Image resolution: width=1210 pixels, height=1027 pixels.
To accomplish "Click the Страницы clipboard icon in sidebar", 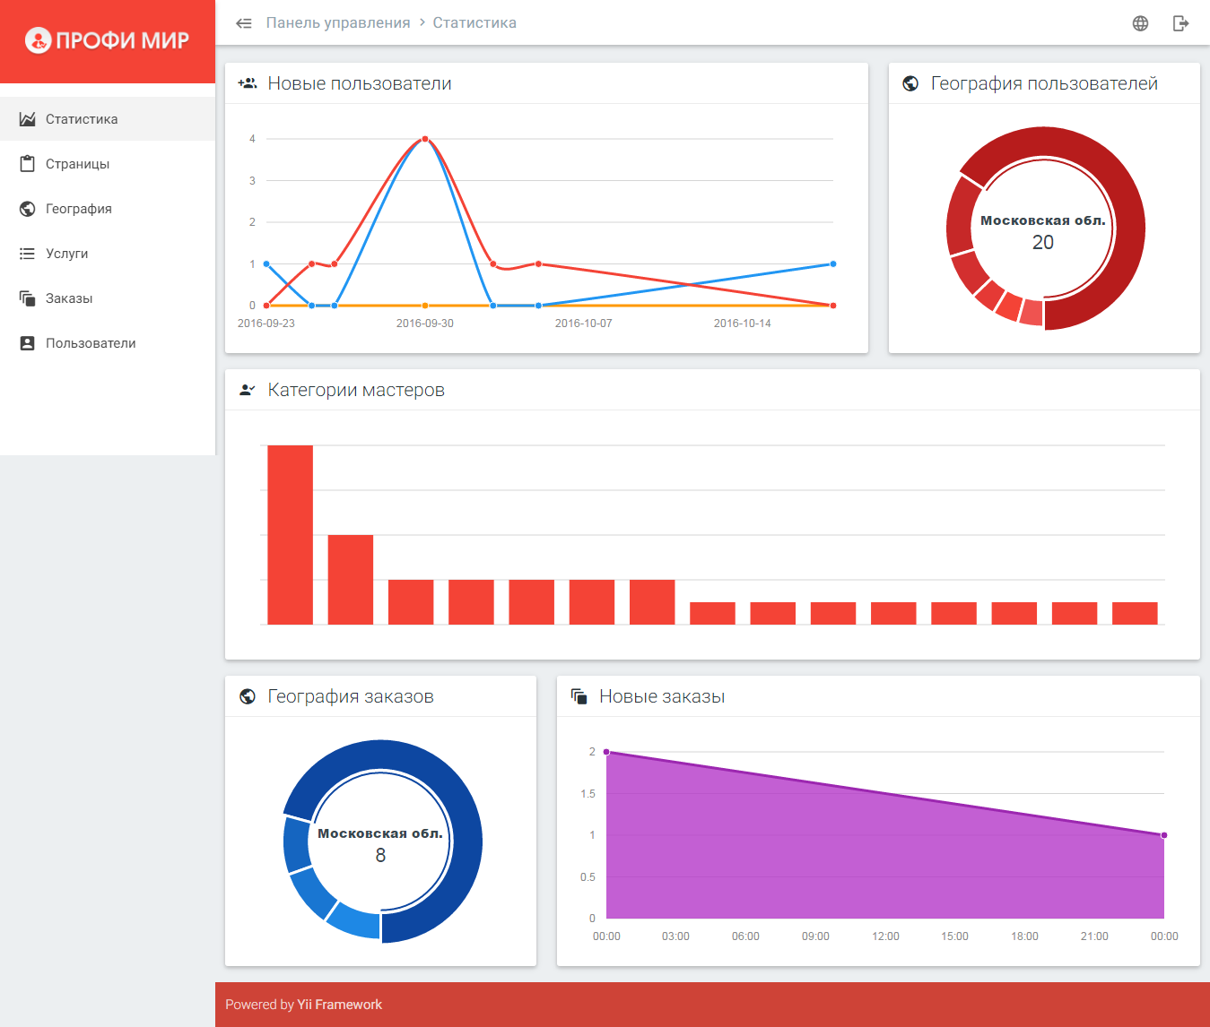I will point(28,164).
